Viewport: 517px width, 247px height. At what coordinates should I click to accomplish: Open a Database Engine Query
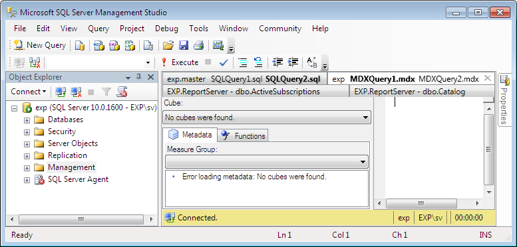click(x=79, y=45)
